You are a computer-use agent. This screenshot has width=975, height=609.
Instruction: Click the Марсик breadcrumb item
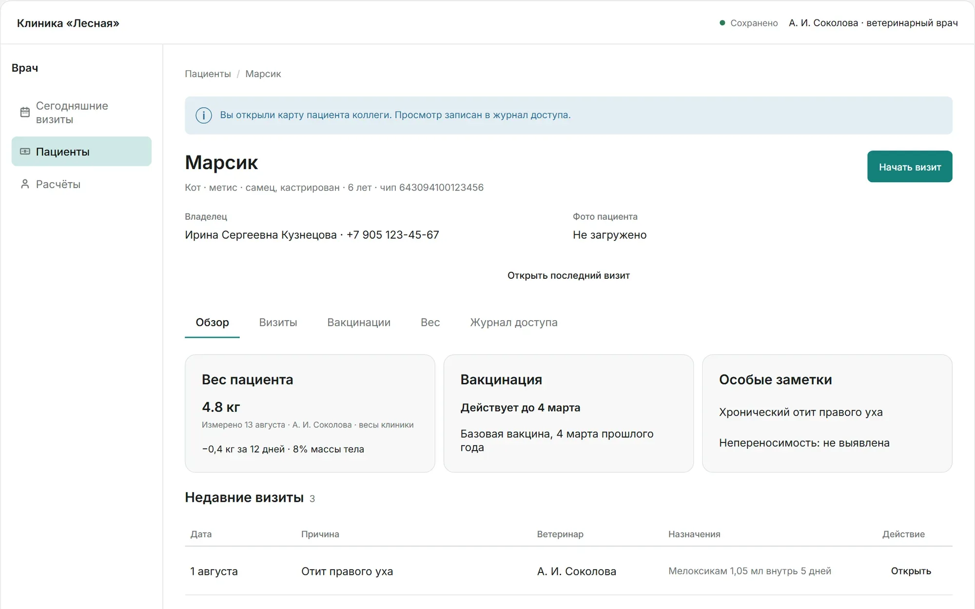click(x=263, y=74)
